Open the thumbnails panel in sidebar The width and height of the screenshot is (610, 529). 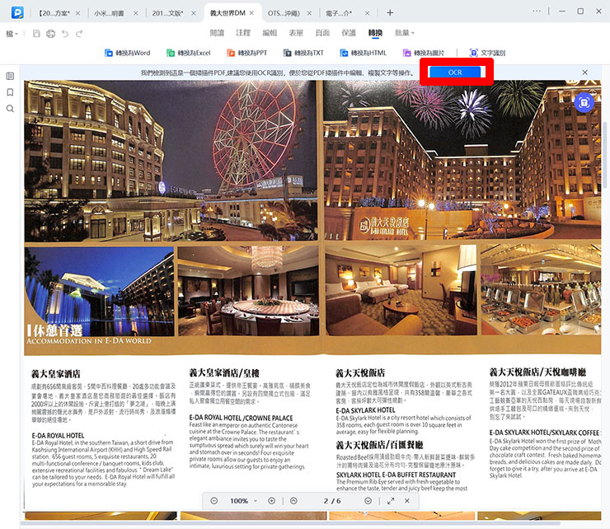10,76
